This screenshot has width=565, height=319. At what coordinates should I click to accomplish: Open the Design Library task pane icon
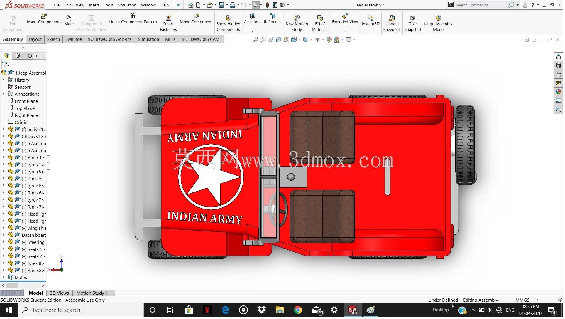click(x=559, y=66)
